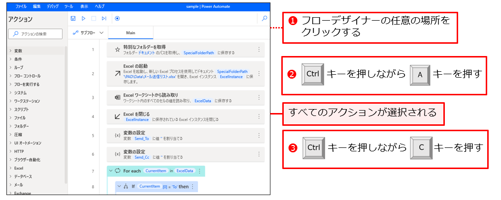Click the actions panel vertical scrollbar
501x200 pixels.
click(x=66, y=114)
